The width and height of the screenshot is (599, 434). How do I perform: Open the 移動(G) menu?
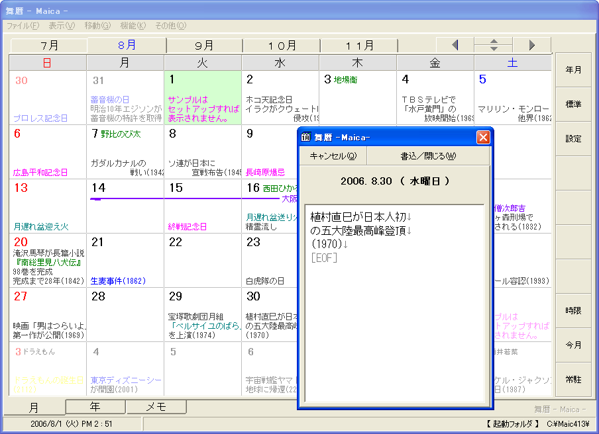coord(97,26)
